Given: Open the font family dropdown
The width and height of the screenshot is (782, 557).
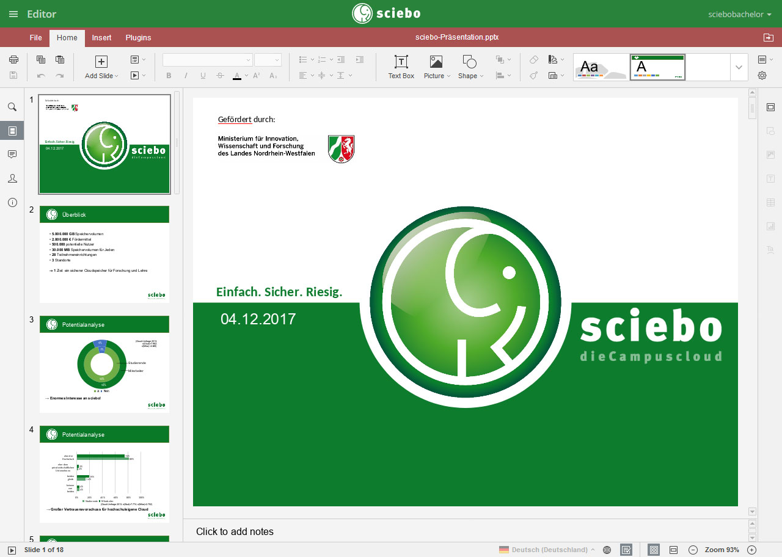Looking at the screenshot, I should tap(206, 59).
